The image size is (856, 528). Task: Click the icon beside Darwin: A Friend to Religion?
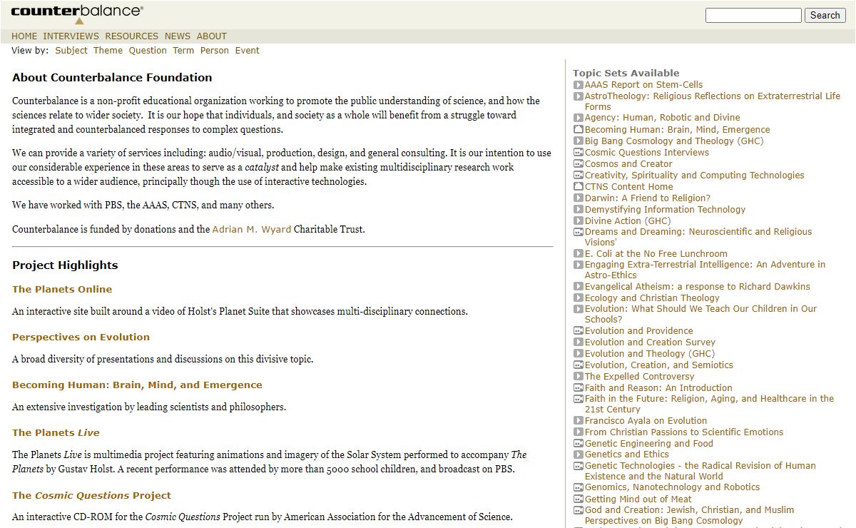(x=579, y=198)
